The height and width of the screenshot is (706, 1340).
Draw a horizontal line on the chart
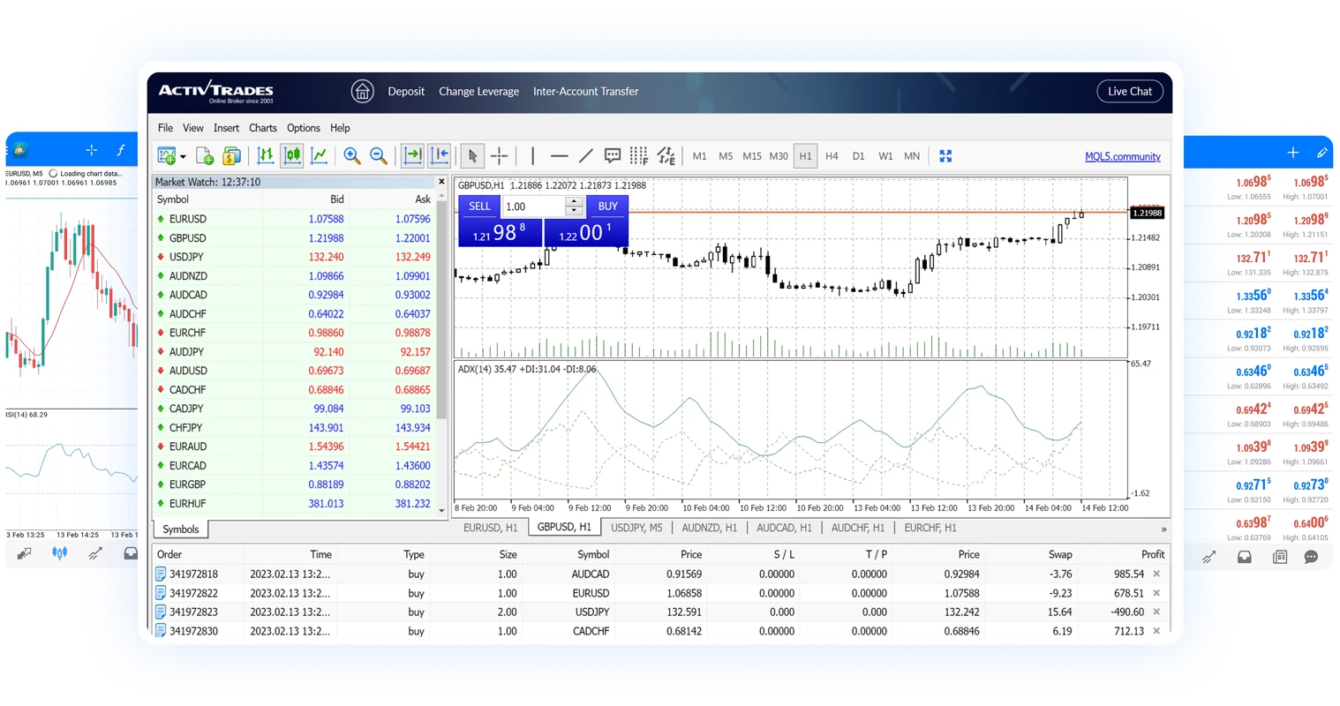click(x=559, y=155)
